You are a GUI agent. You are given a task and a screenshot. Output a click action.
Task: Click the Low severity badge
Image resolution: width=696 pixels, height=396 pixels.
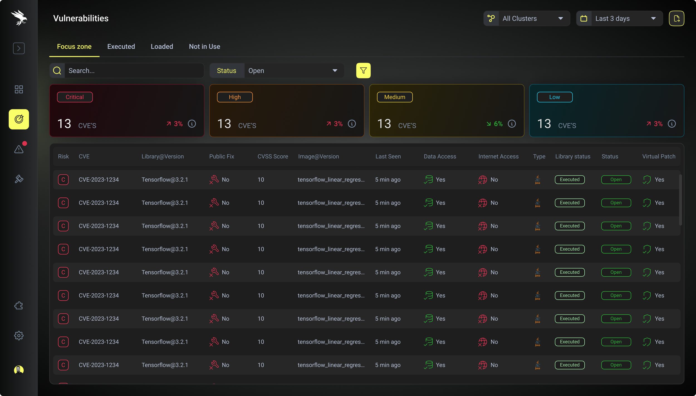[554, 97]
